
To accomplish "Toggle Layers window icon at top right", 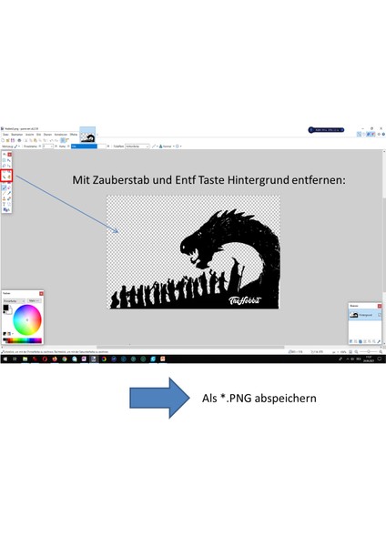I will click(x=369, y=134).
